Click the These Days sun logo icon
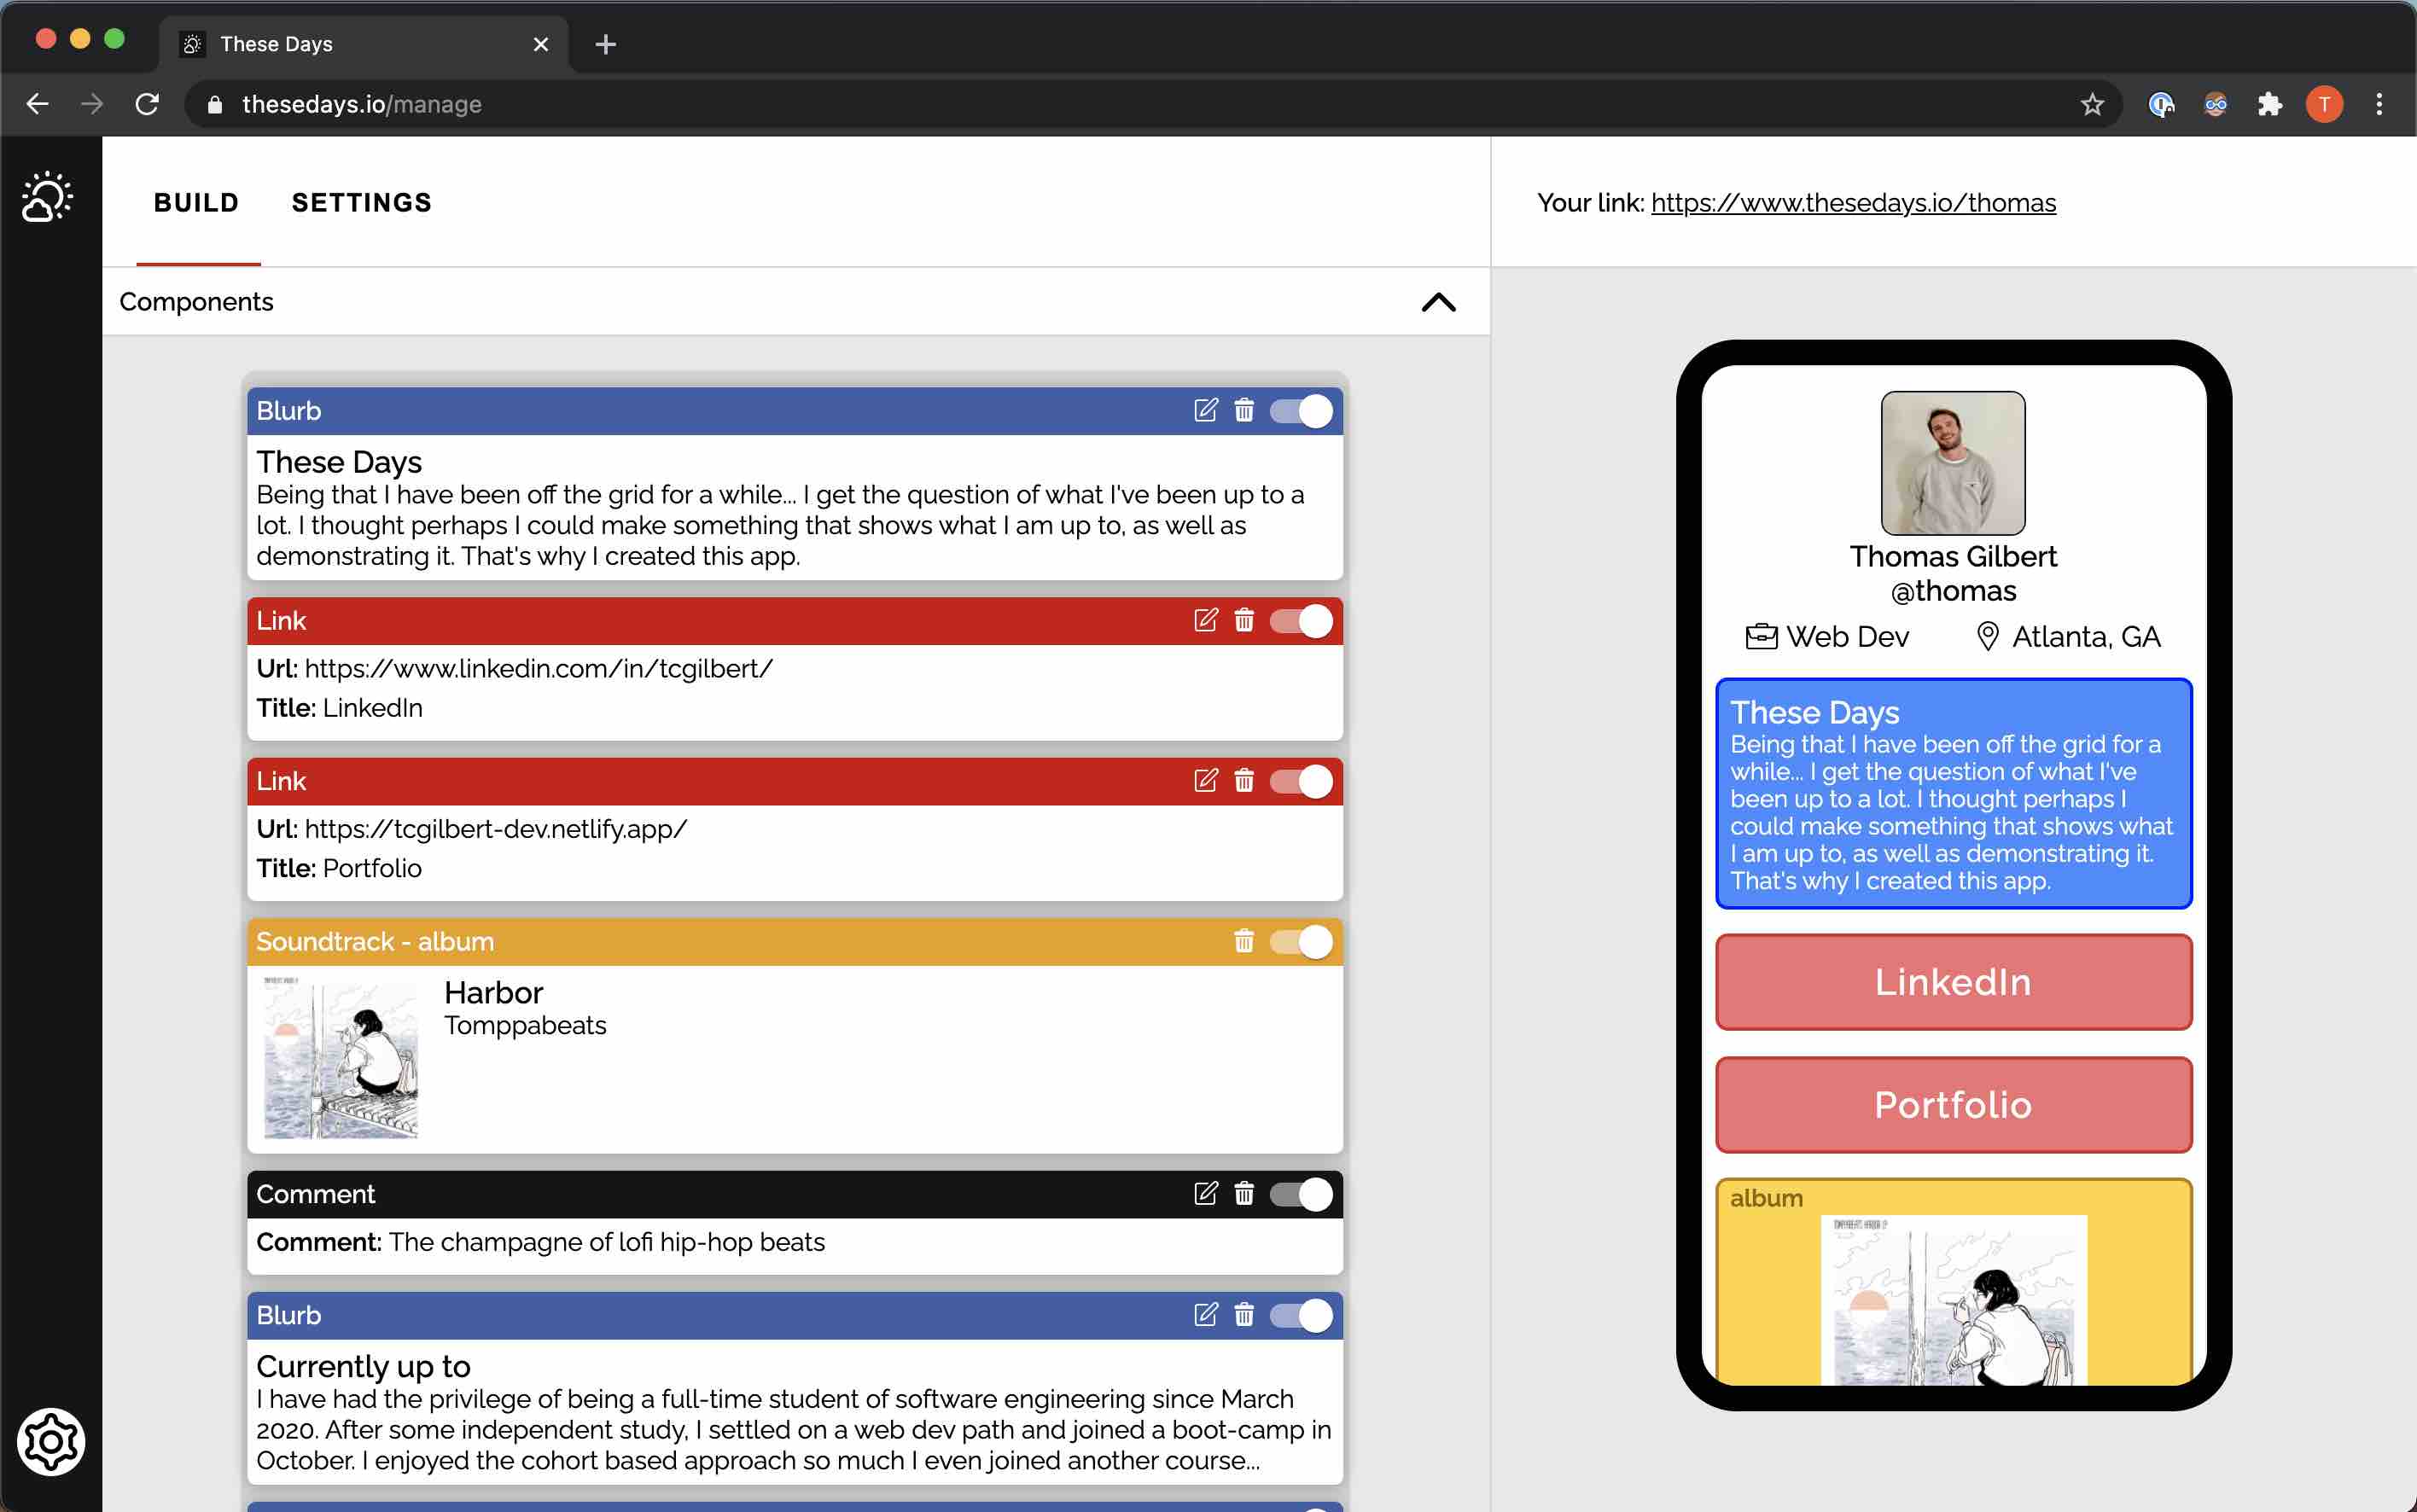 point(47,197)
